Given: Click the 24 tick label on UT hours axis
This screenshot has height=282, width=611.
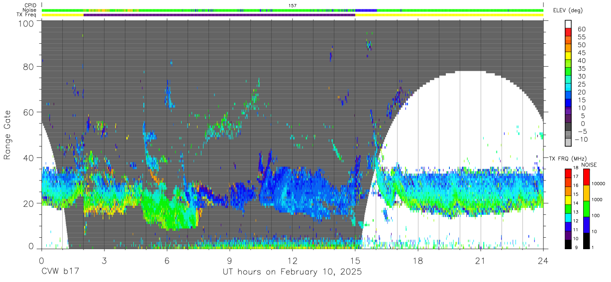Looking at the screenshot, I should coord(543,260).
